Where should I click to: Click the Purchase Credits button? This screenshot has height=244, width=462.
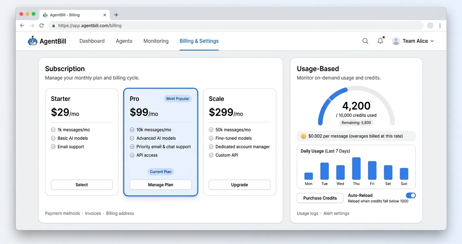pyautogui.click(x=320, y=198)
